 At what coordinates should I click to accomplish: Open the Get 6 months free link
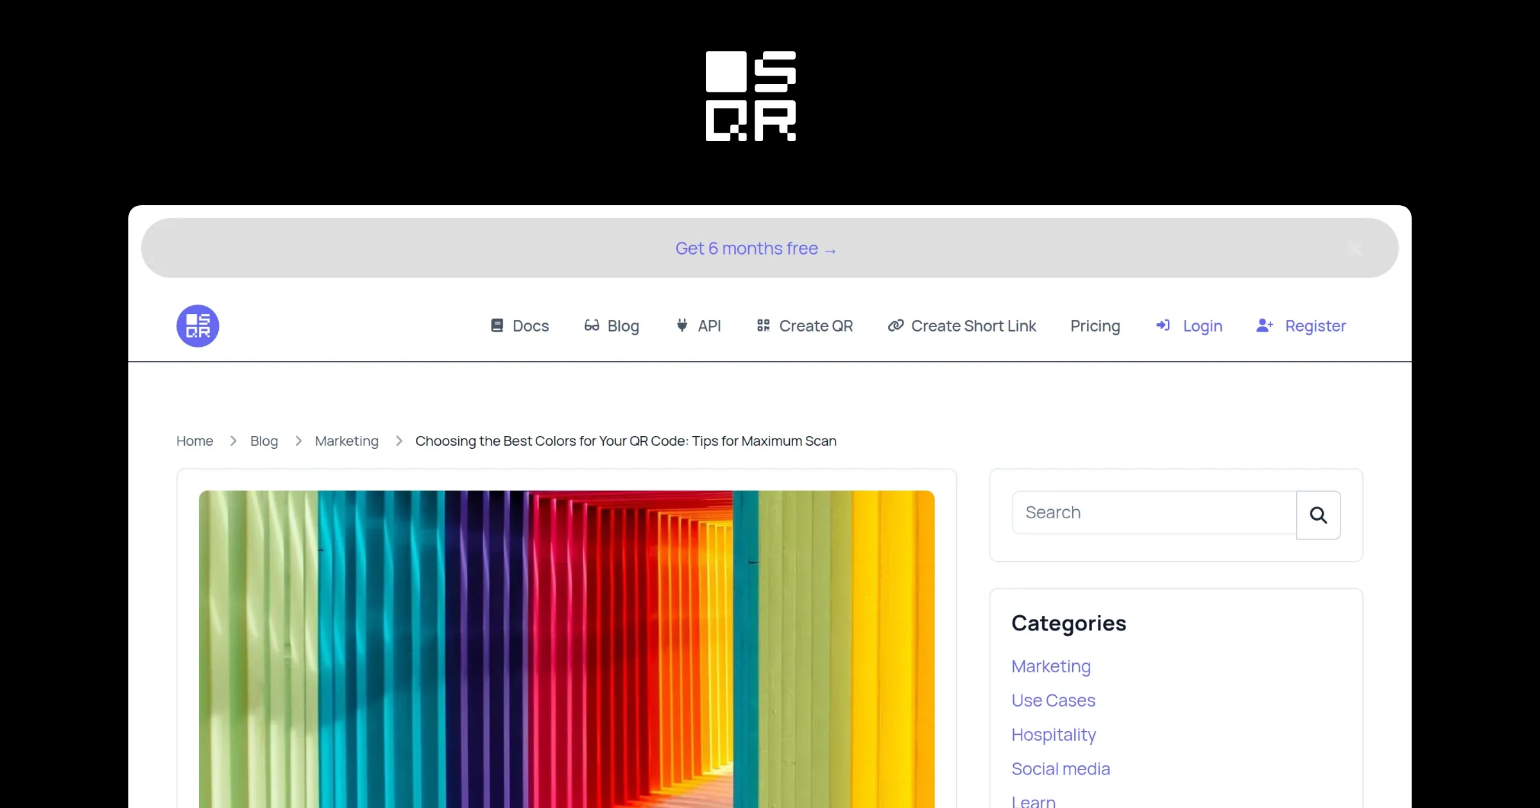coord(755,249)
